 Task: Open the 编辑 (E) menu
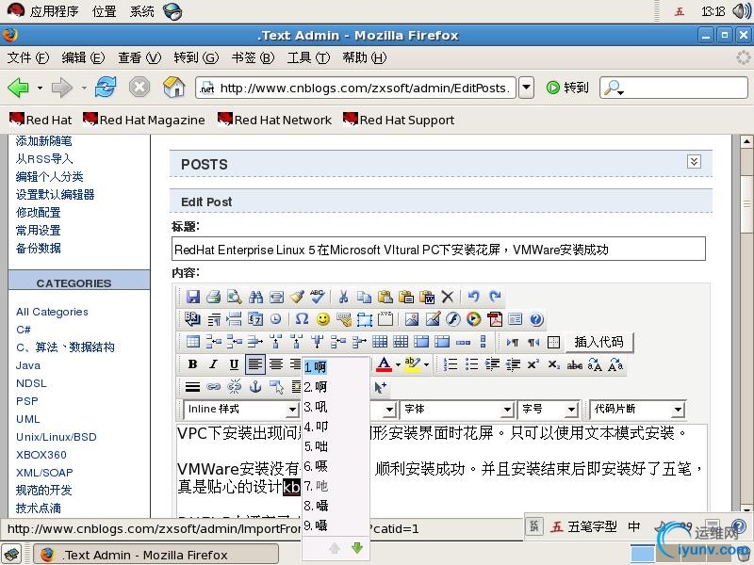pyautogui.click(x=83, y=57)
